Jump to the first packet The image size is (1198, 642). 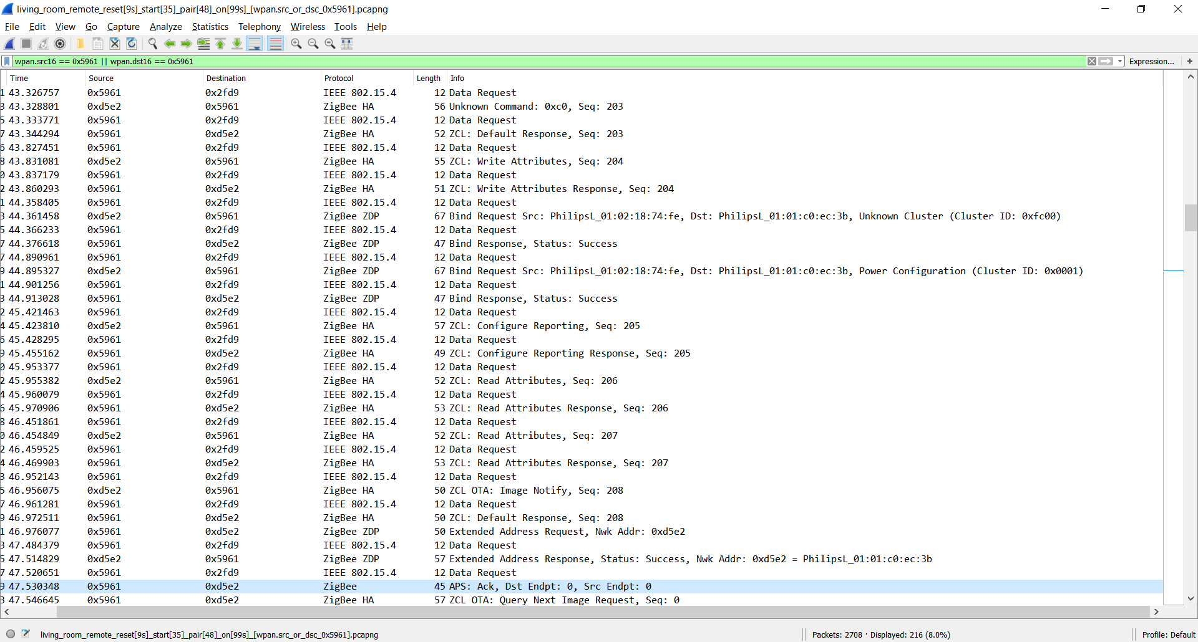click(220, 44)
